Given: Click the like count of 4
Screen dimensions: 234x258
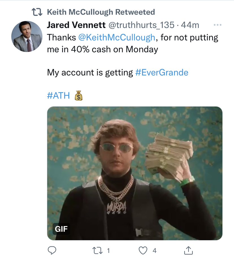Looking at the screenshot, I should [154, 250].
